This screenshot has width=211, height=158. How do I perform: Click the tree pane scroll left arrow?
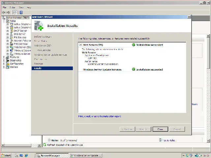click(x=3, y=145)
